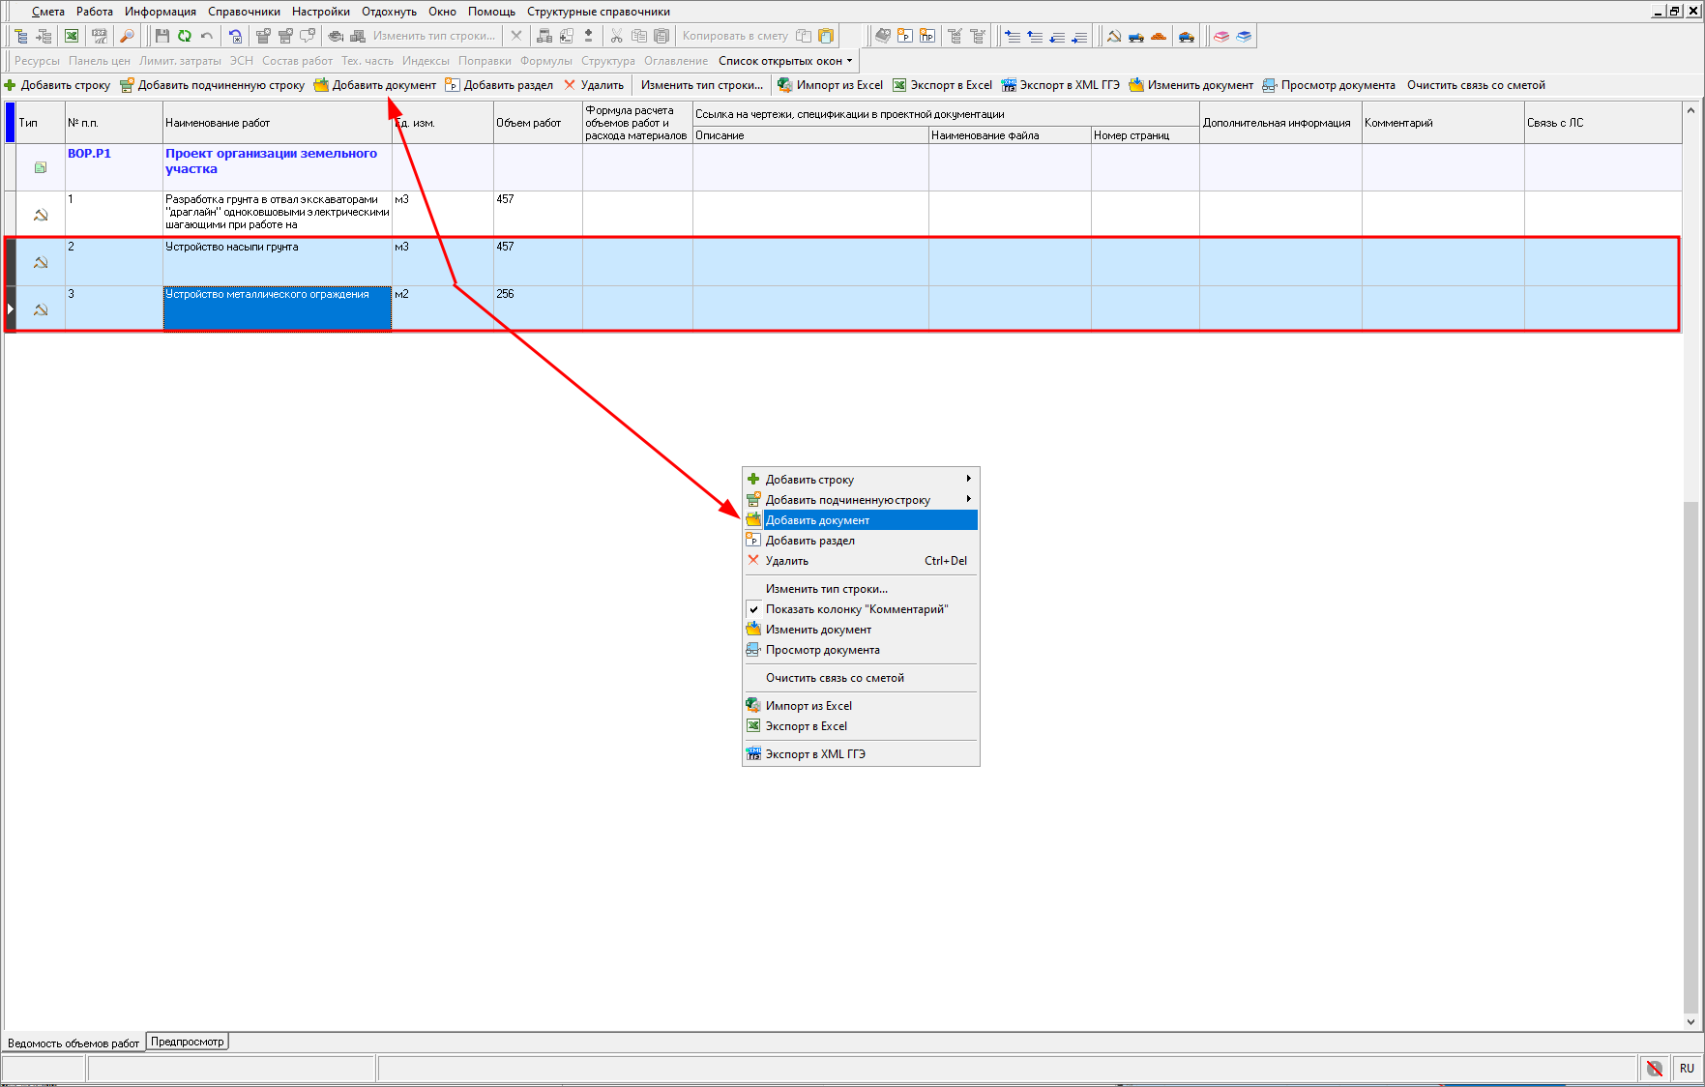Click the orange bricks materials icon
The image size is (1705, 1087).
[1159, 36]
